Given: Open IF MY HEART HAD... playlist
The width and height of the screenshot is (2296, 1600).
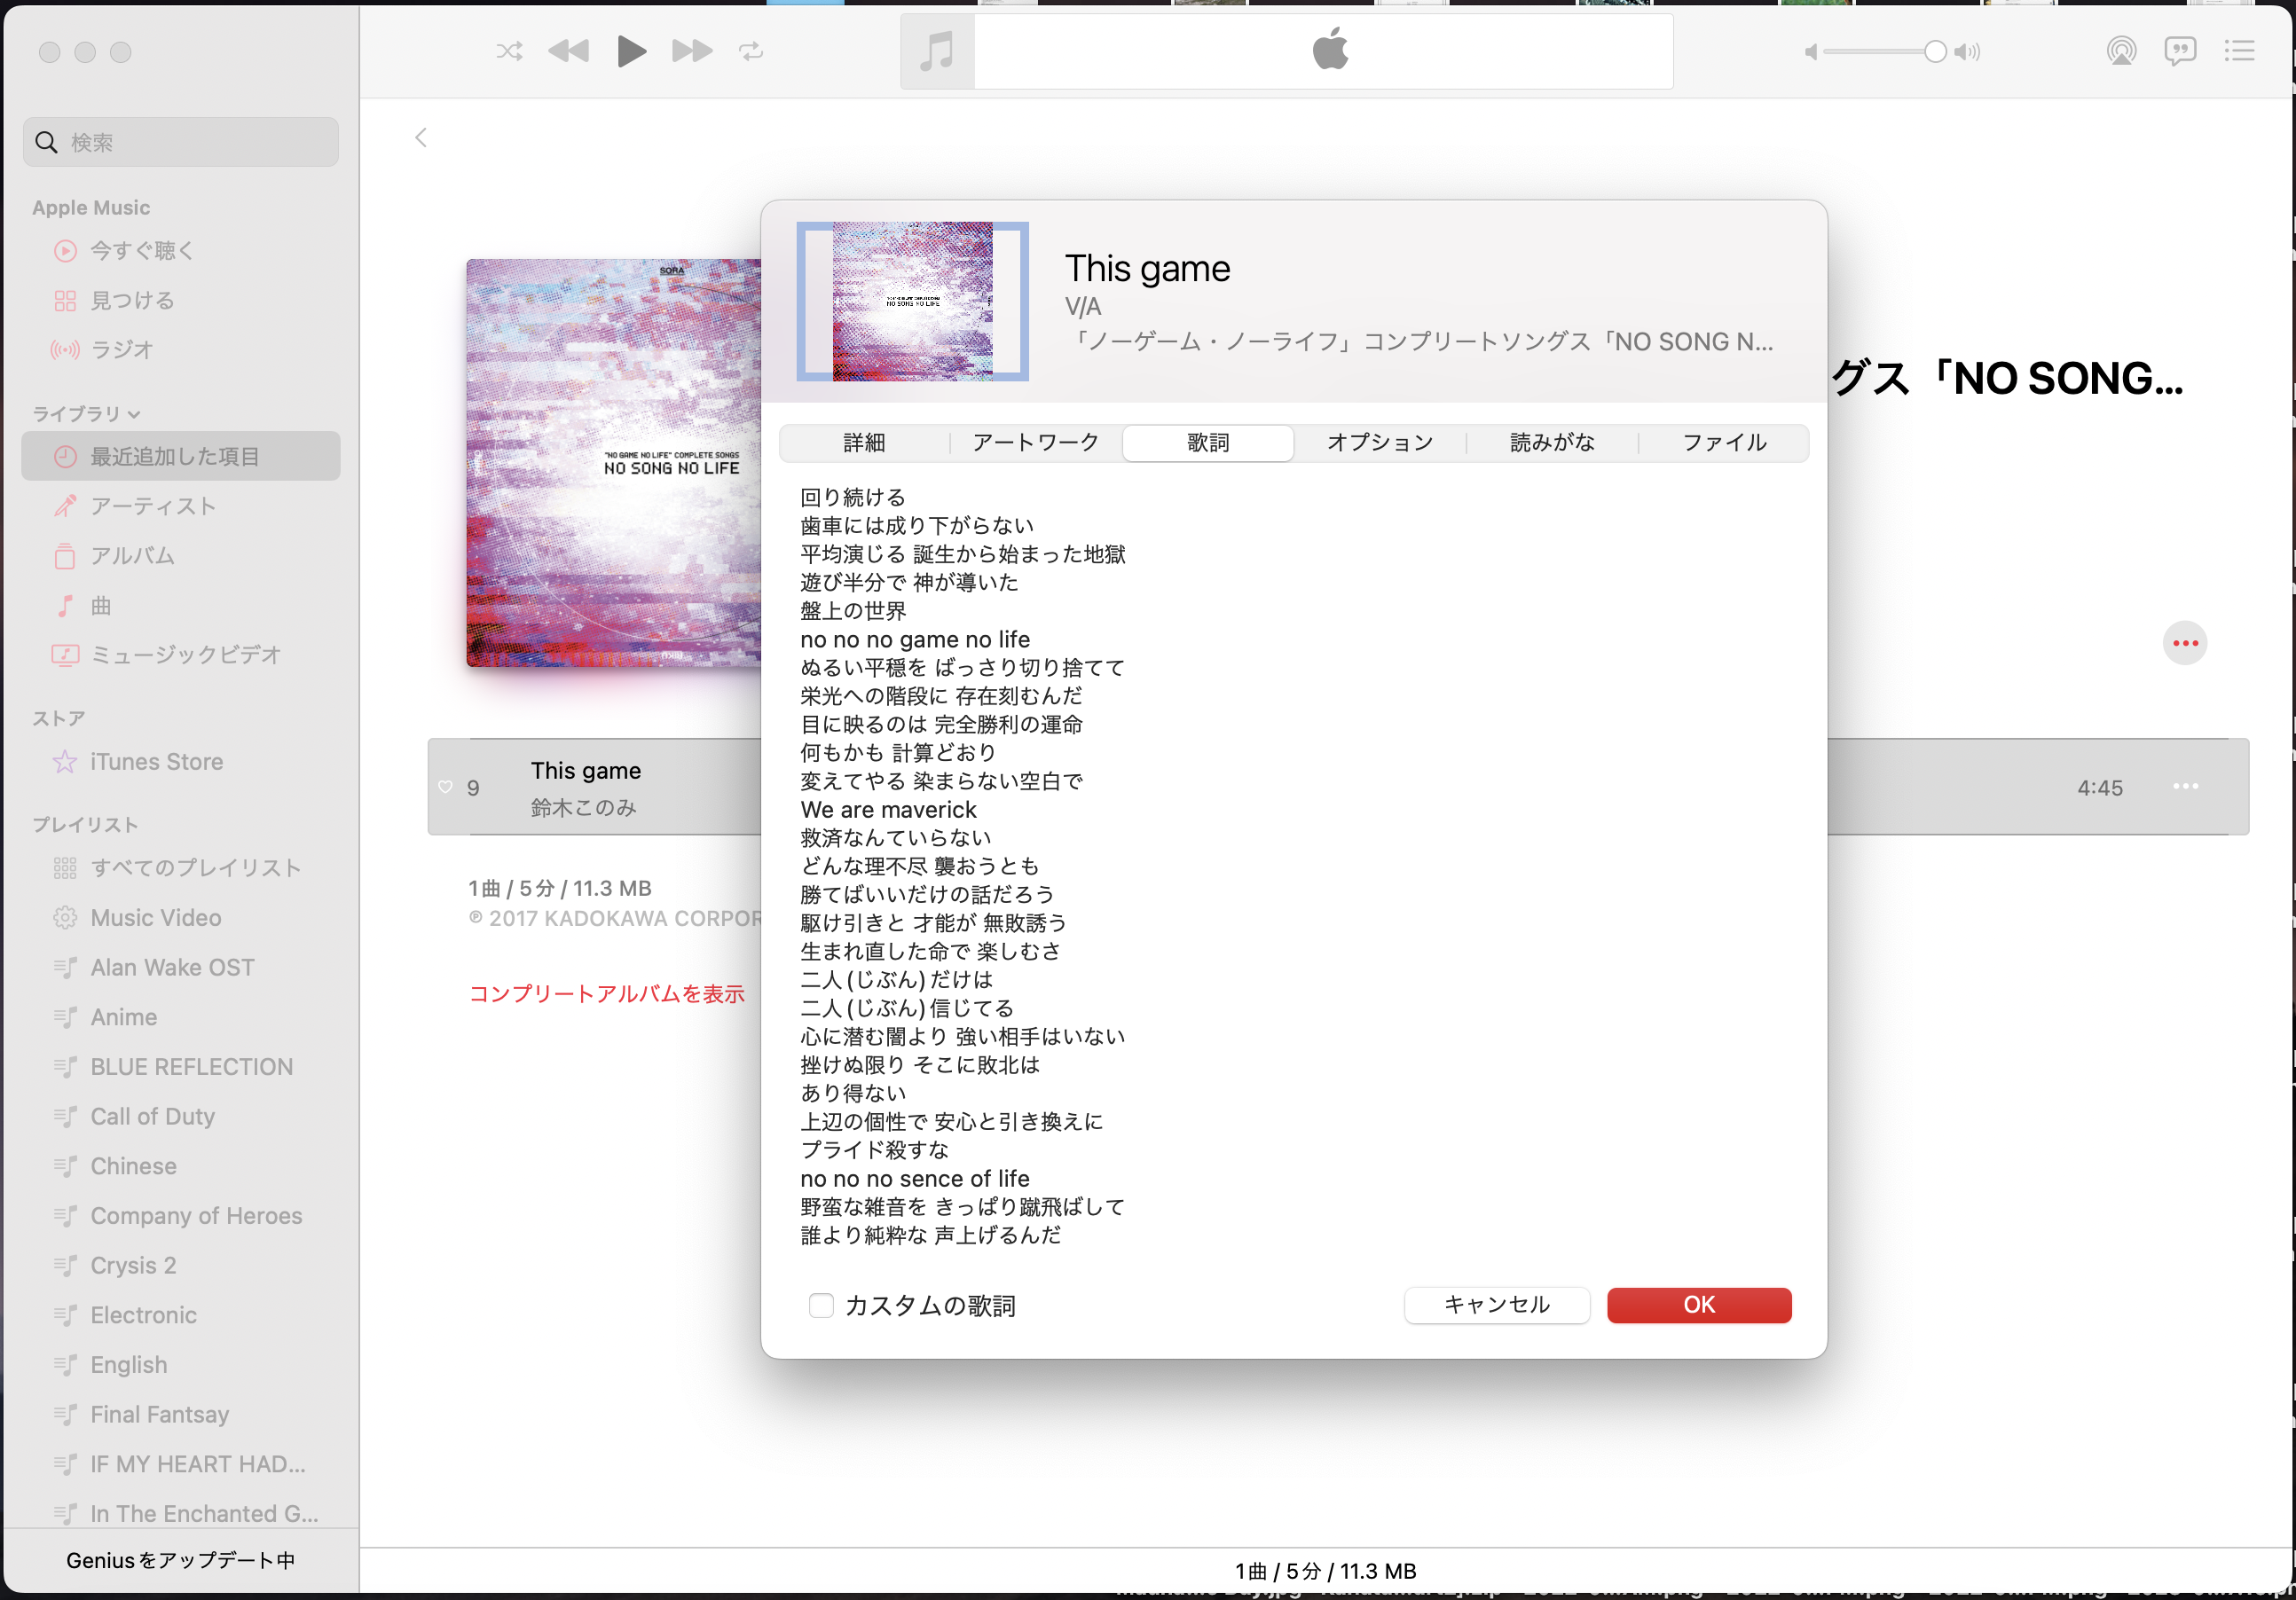Looking at the screenshot, I should pyautogui.click(x=181, y=1464).
